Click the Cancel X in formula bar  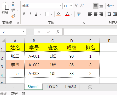[x=39, y=32]
